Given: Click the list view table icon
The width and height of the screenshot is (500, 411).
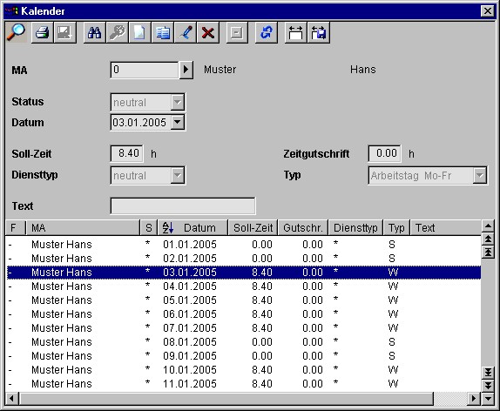Looking at the screenshot, I should [x=163, y=32].
